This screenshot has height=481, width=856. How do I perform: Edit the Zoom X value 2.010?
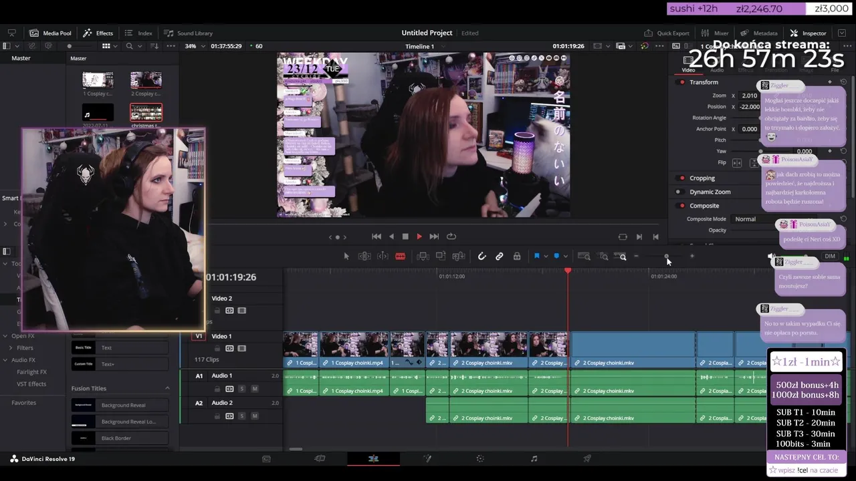click(750, 96)
